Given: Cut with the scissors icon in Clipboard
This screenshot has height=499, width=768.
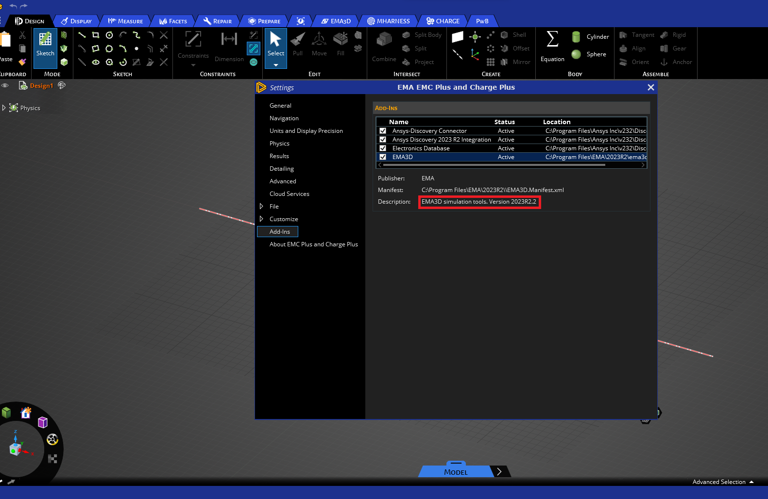Looking at the screenshot, I should 22,35.
